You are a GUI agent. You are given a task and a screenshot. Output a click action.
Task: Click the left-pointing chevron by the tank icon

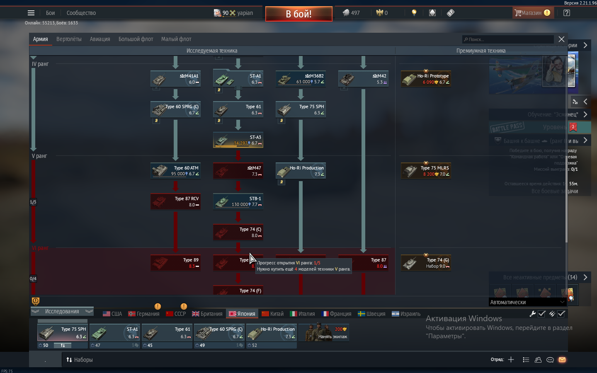[585, 101]
